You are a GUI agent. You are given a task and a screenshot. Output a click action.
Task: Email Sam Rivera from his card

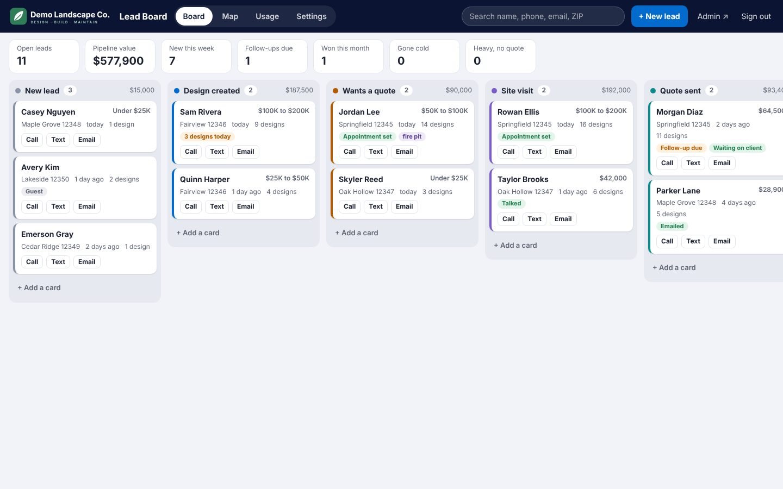pos(245,152)
